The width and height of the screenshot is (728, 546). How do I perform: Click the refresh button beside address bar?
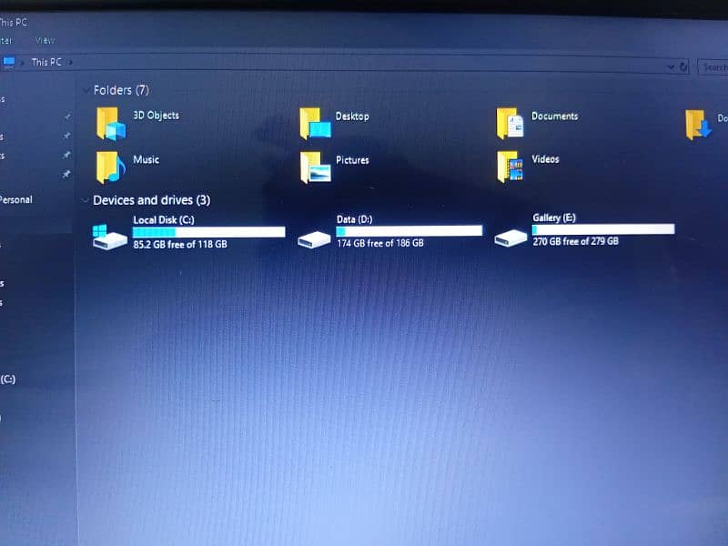[684, 66]
